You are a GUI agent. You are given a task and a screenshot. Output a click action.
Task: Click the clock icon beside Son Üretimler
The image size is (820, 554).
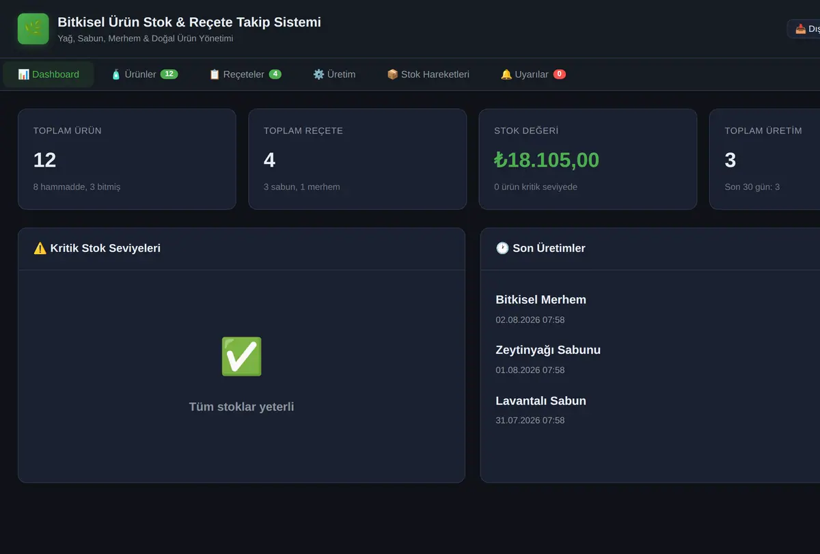(x=502, y=248)
